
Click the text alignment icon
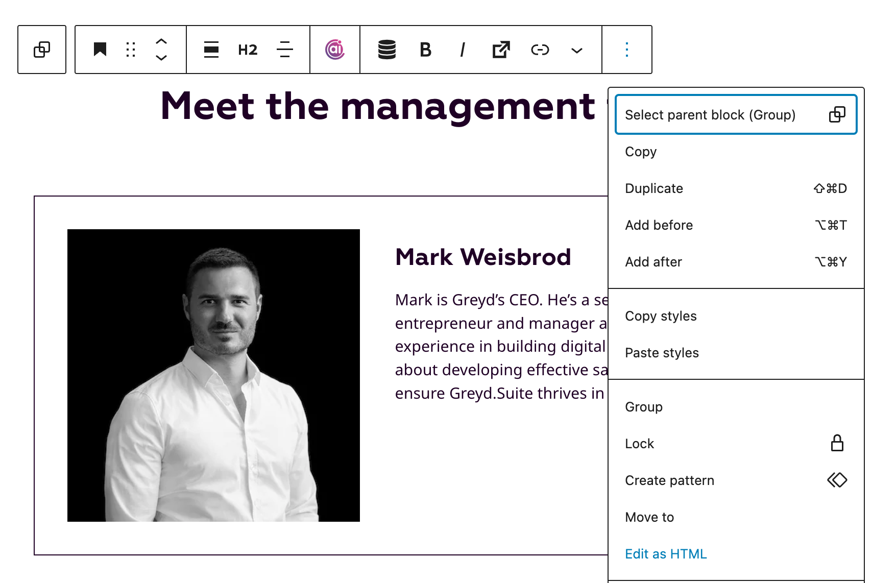pos(284,50)
